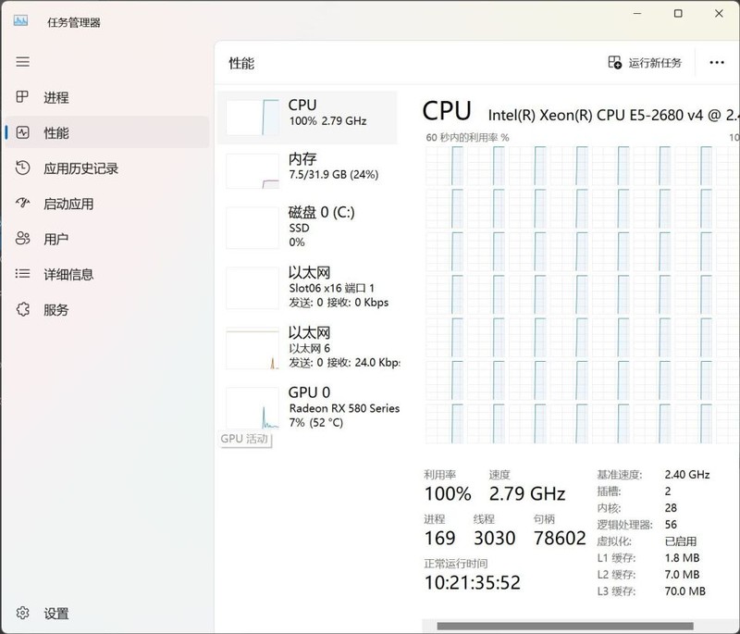Select 磁盘 0 (C:) SSD entry

click(307, 227)
